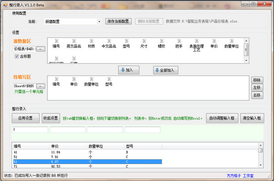
Task: Click 保存当前配置 button
Action: pyautogui.click(x=118, y=21)
